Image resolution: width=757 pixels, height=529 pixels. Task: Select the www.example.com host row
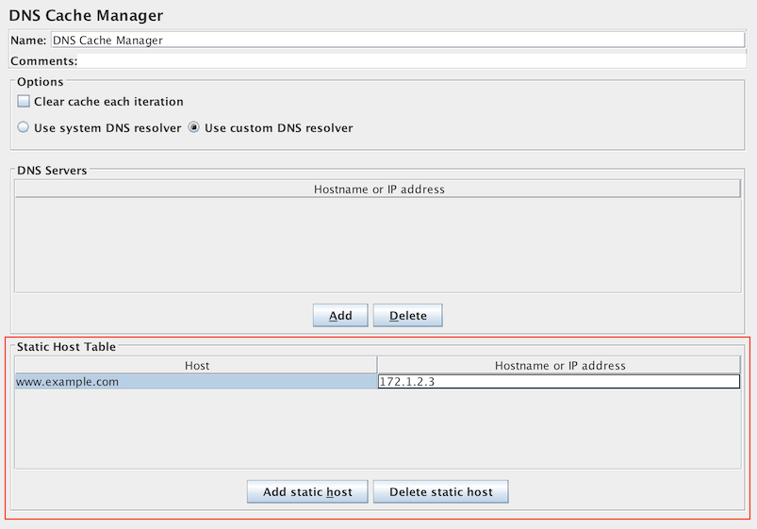(x=196, y=382)
